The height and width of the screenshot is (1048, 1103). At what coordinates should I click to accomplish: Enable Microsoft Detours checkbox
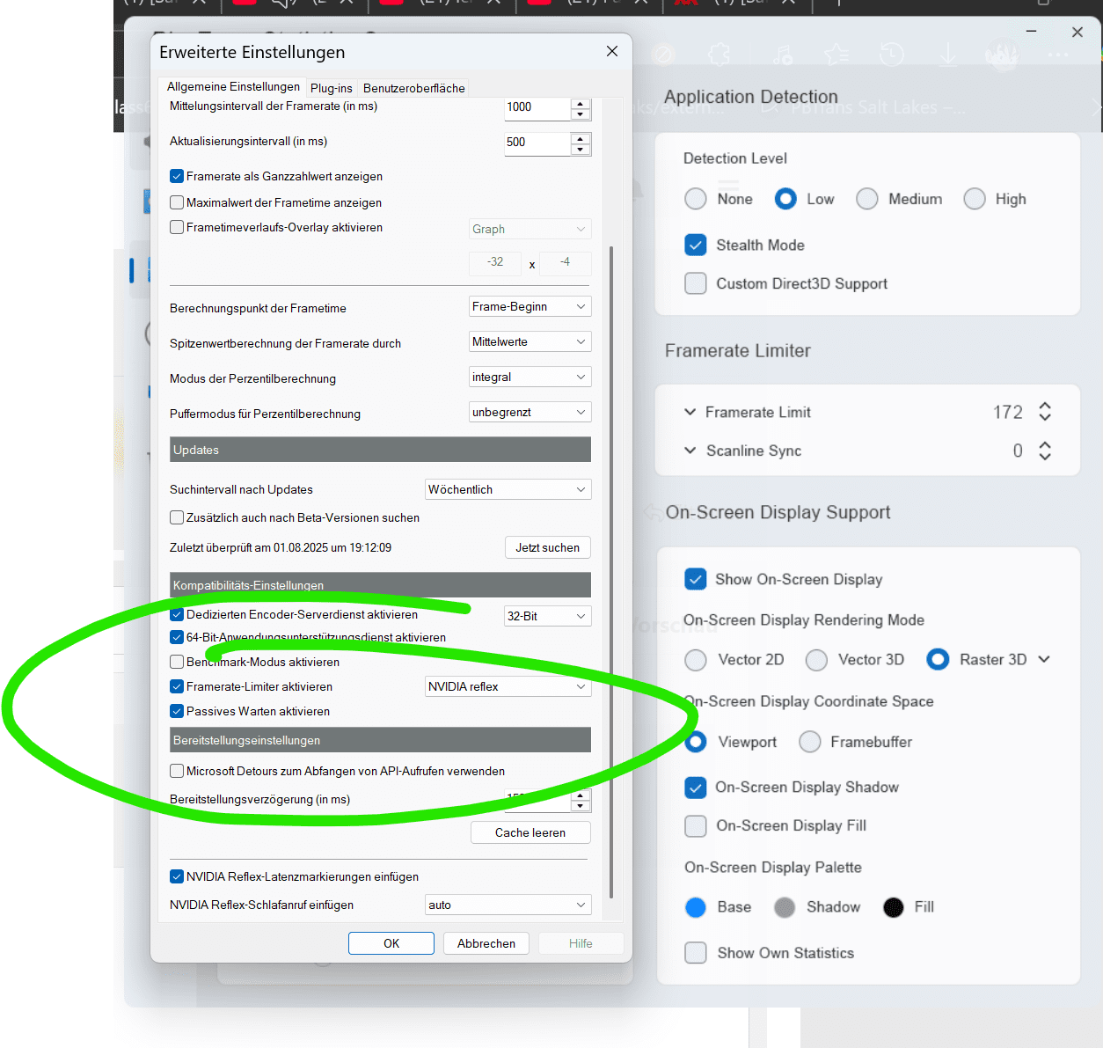coord(177,771)
